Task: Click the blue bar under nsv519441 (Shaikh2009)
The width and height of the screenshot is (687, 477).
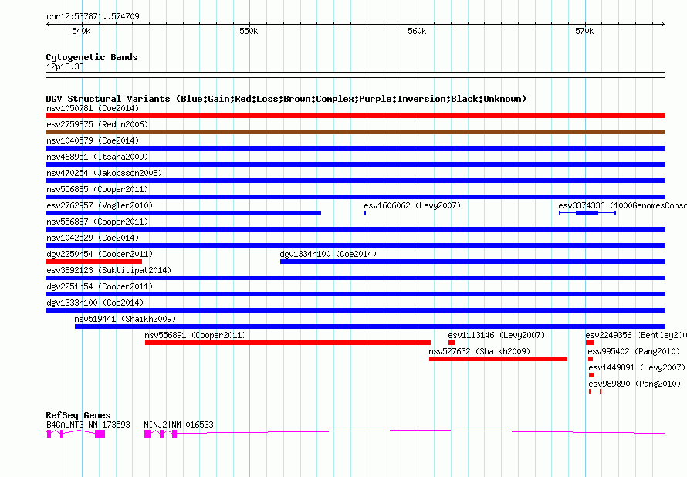Action: click(x=371, y=326)
